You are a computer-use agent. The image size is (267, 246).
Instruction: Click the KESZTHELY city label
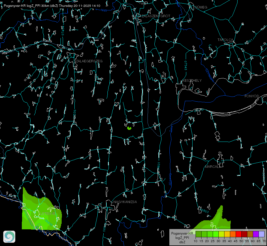(192, 80)
